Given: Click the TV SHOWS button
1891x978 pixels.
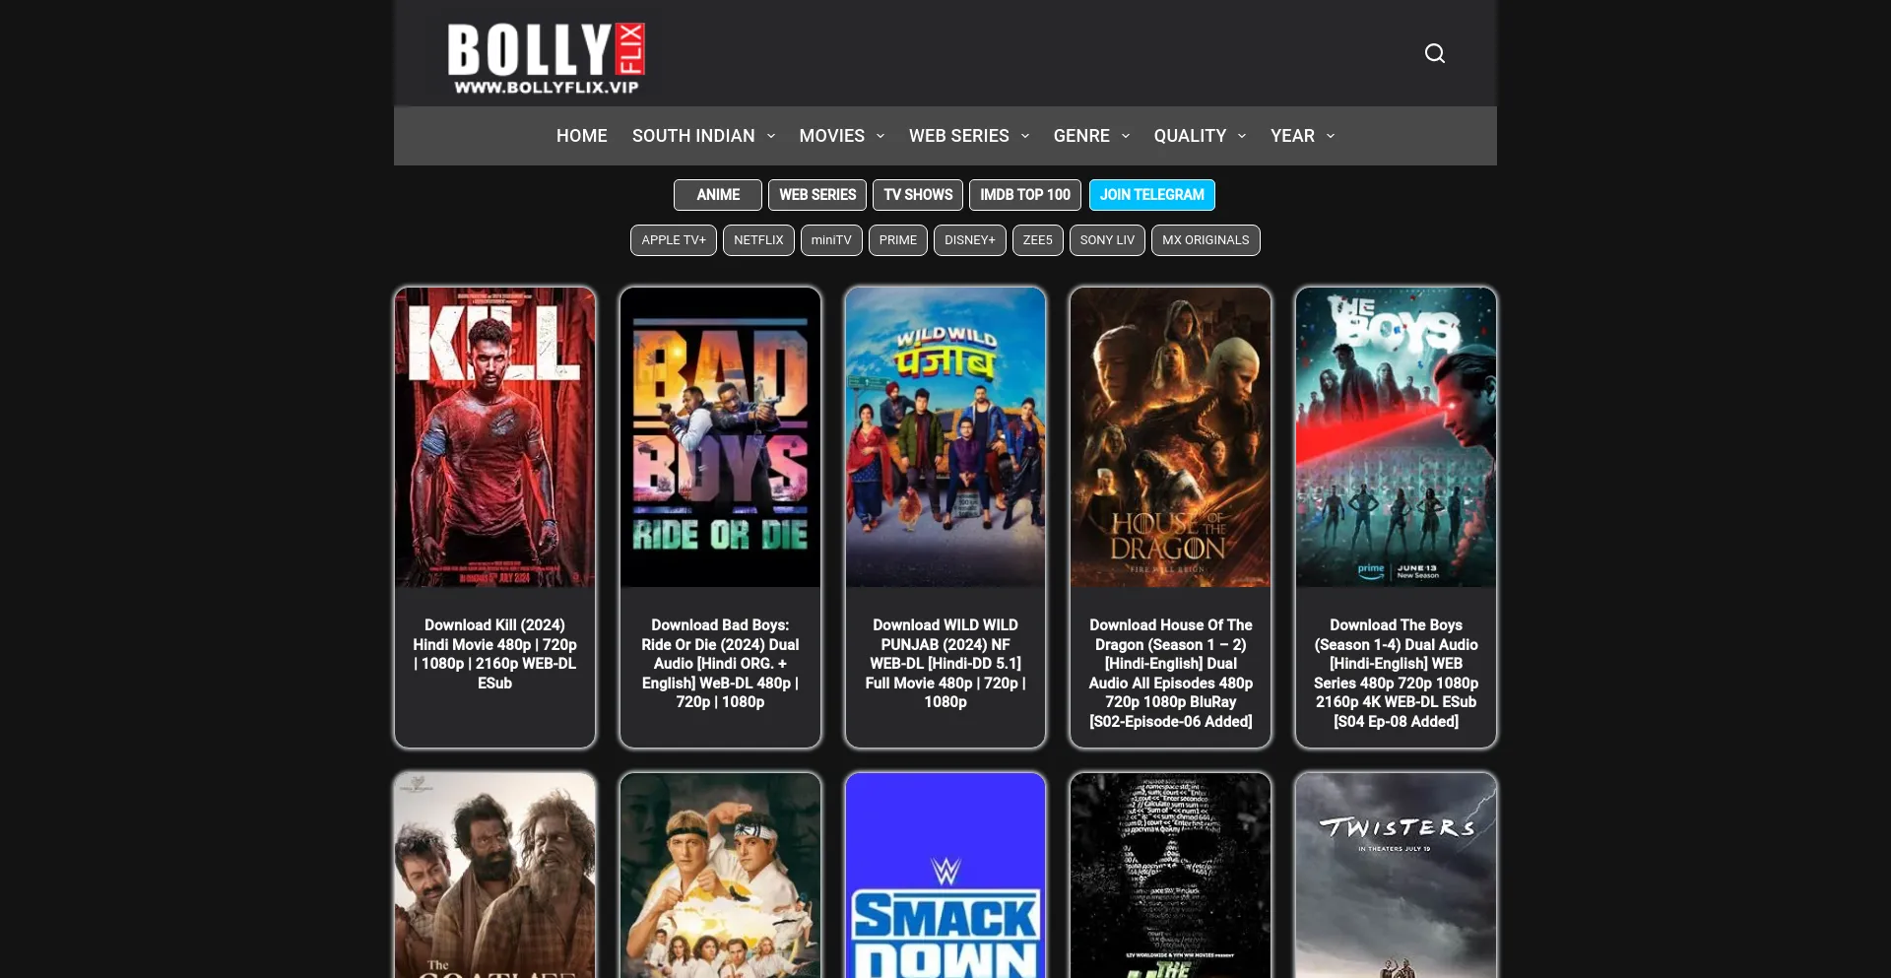Looking at the screenshot, I should [x=918, y=195].
